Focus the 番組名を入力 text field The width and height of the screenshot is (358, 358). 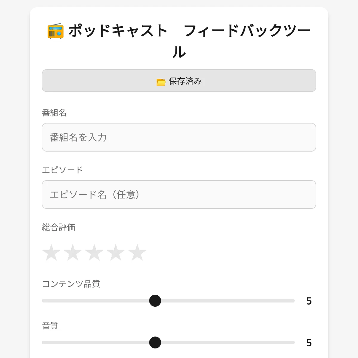click(179, 137)
